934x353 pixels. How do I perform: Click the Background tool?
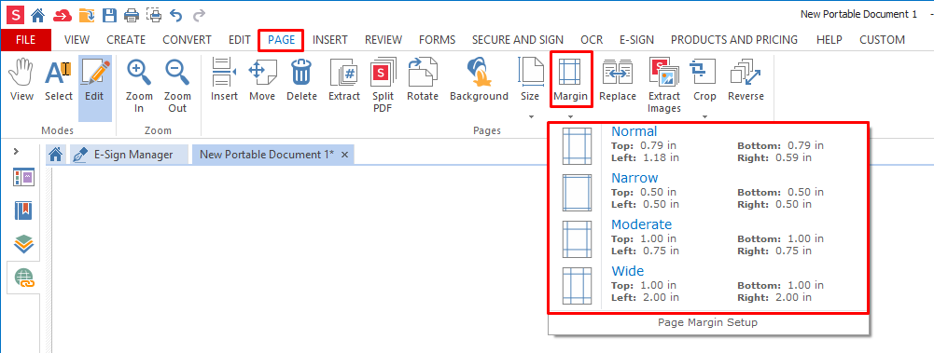click(x=479, y=79)
